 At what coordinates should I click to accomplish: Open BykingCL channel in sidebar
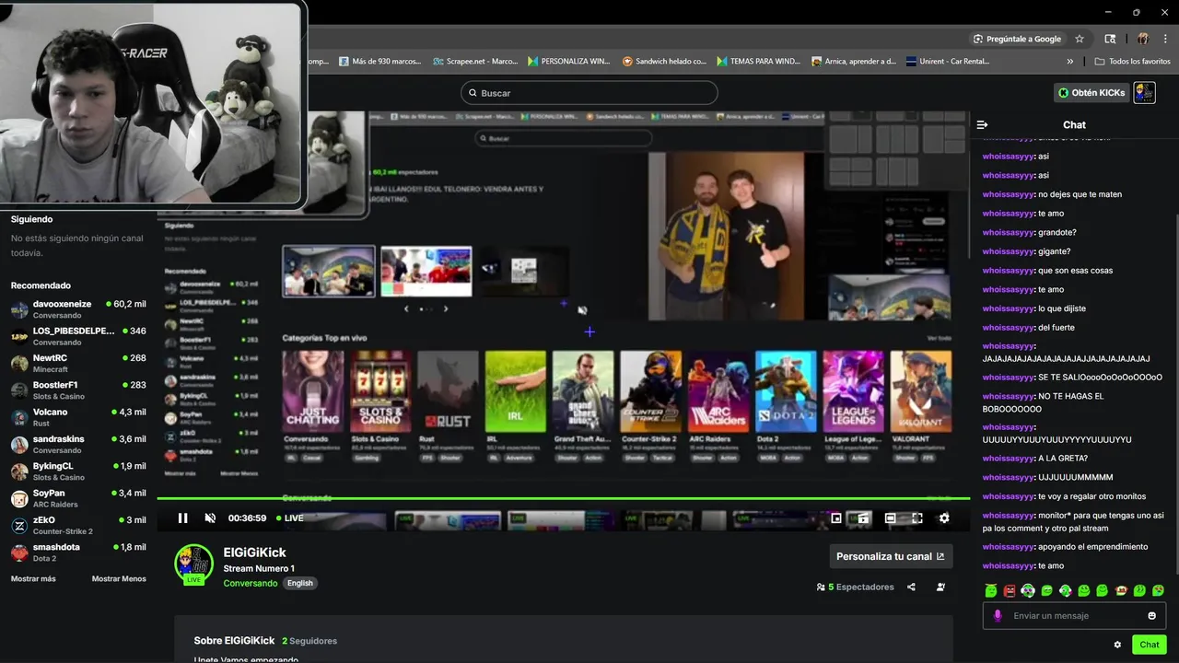tap(78, 471)
